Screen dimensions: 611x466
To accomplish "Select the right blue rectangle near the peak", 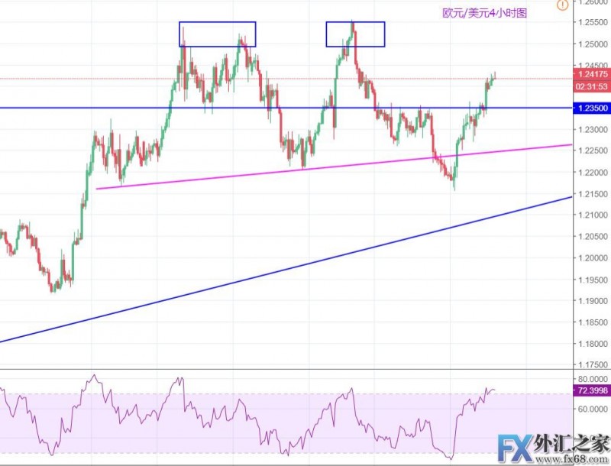I will (x=355, y=23).
